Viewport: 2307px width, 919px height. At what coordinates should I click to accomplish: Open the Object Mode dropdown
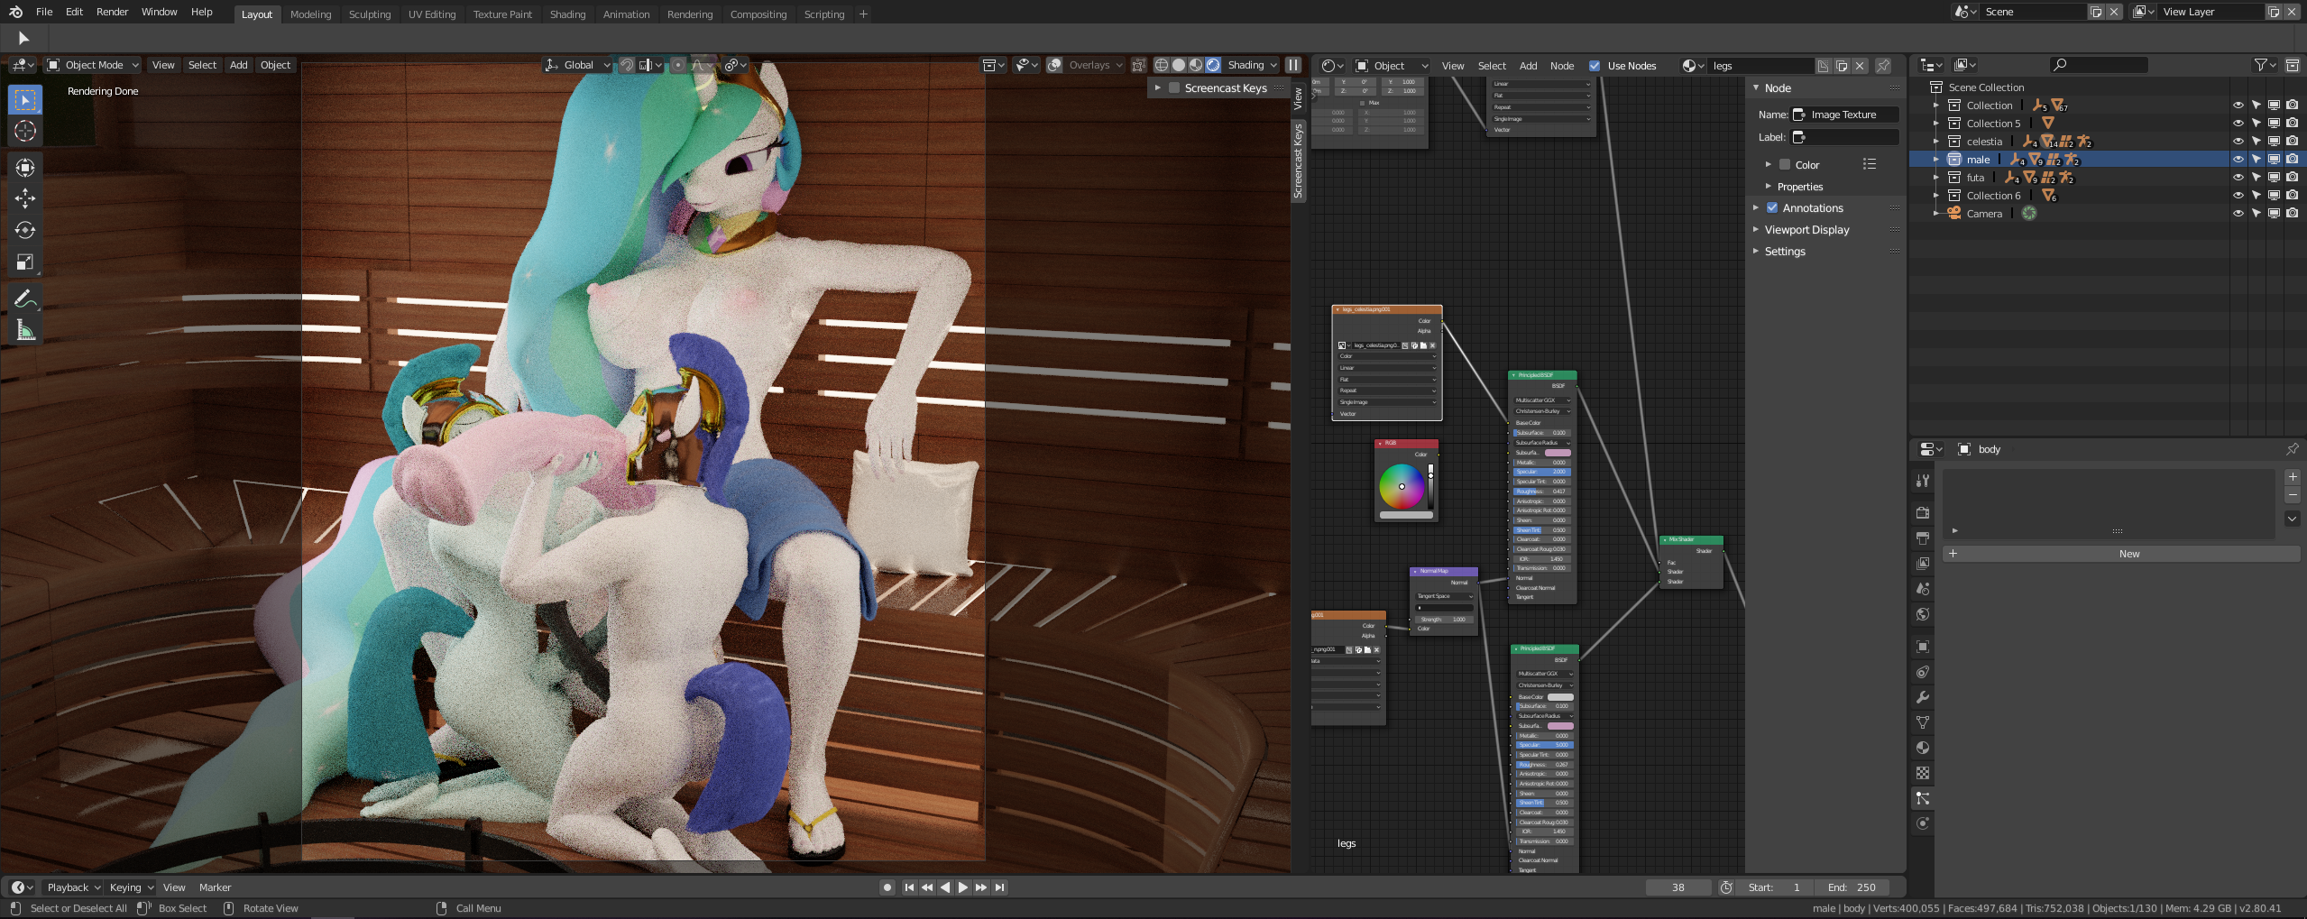pos(93,65)
